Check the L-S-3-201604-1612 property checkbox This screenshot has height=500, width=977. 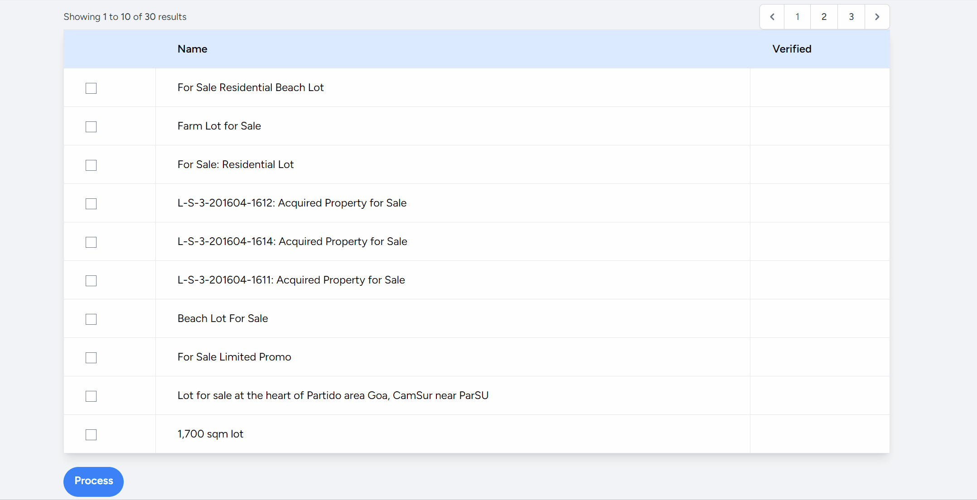[x=91, y=204]
